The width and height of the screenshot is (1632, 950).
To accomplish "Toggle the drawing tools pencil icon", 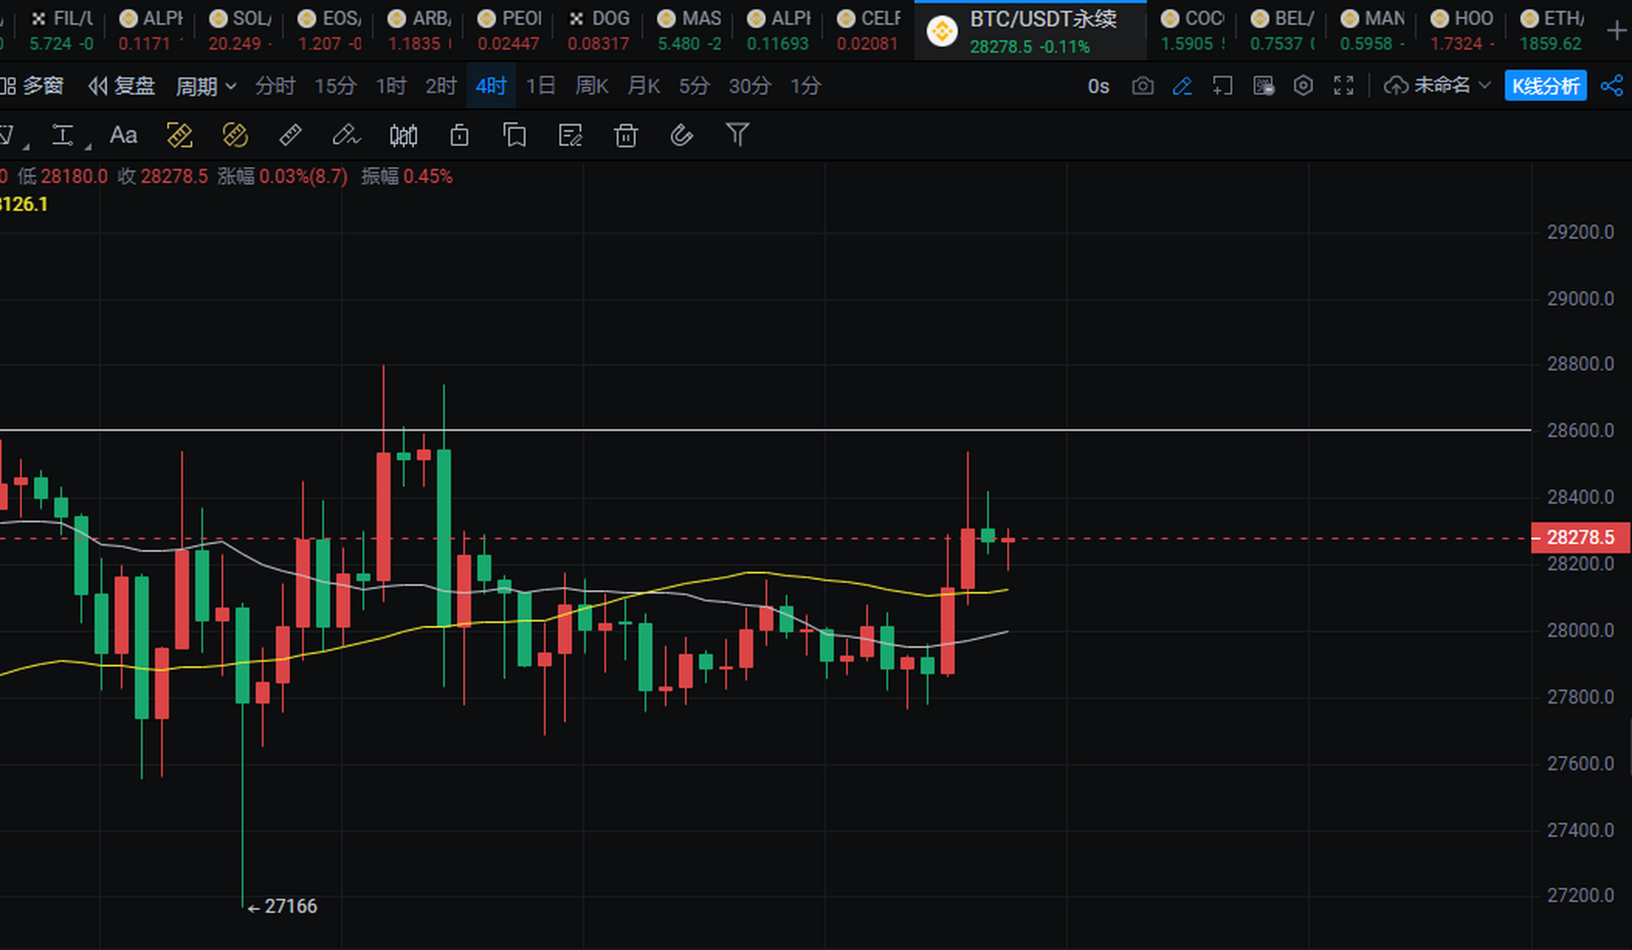I will [x=1182, y=86].
